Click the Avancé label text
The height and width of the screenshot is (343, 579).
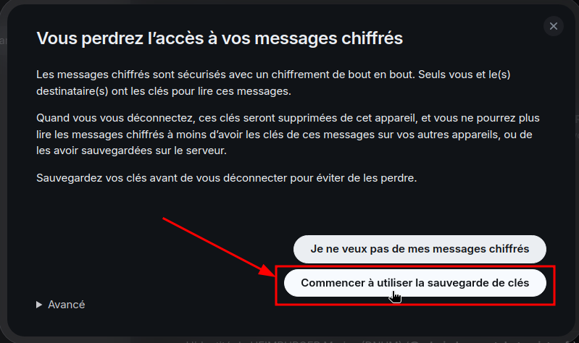tap(67, 305)
